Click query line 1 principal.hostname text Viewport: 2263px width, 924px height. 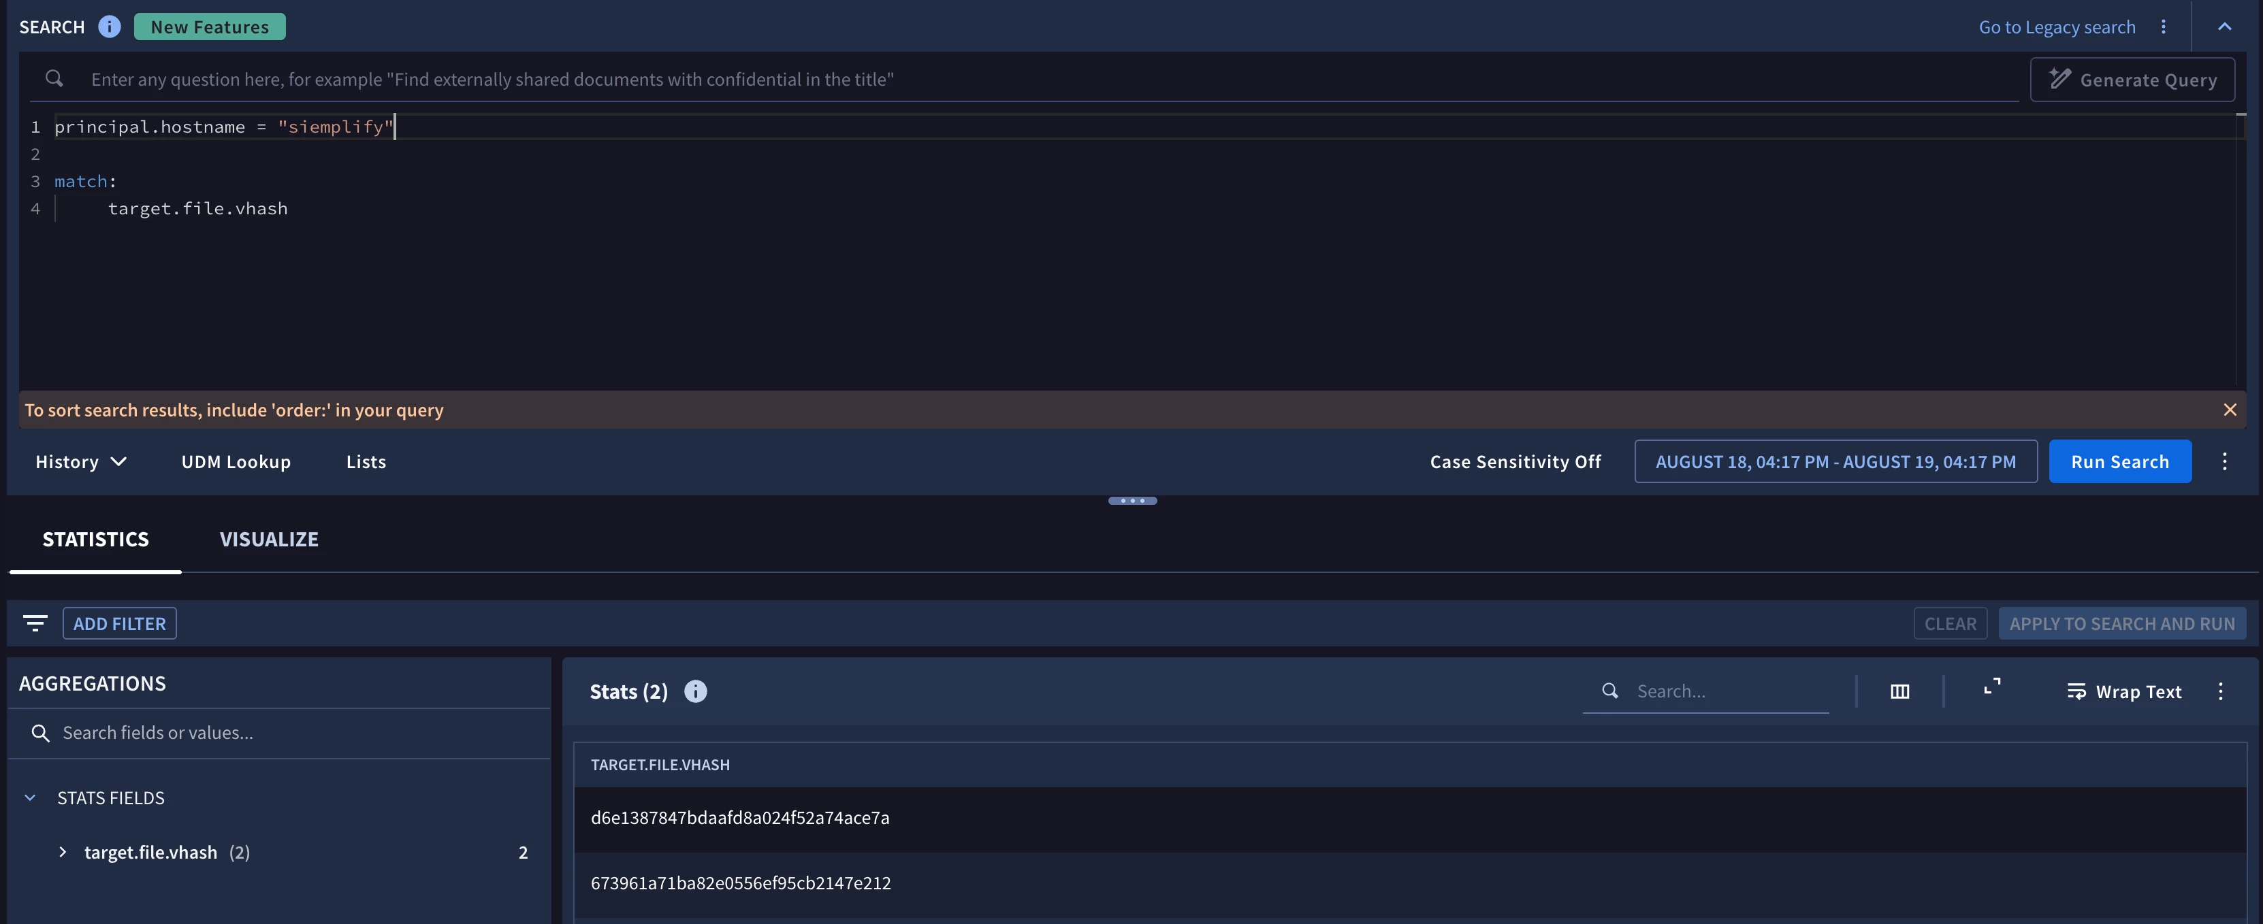point(149,127)
